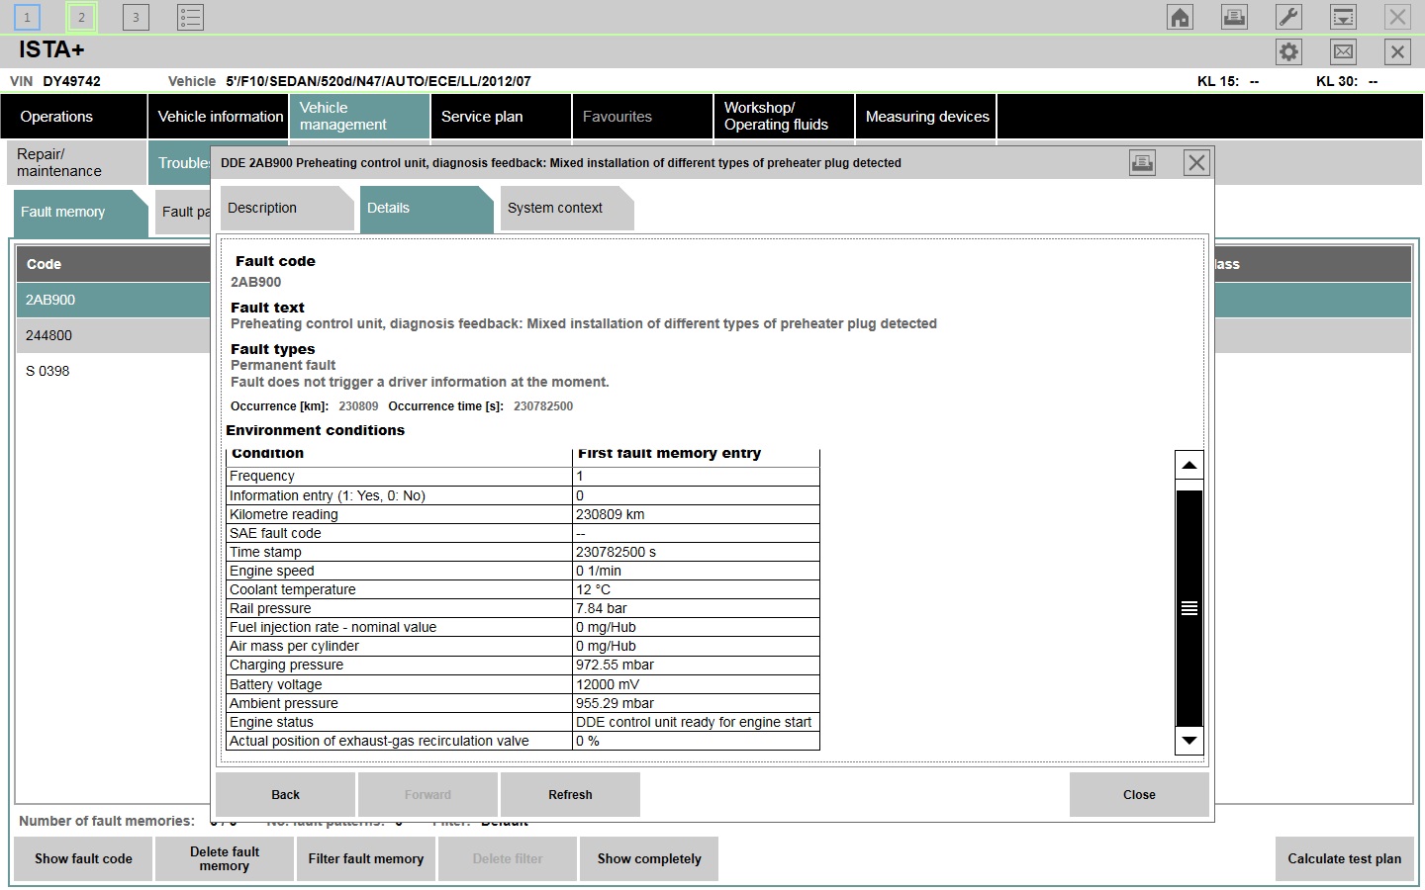Click the Time stamp value 230782500 s
Image resolution: width=1425 pixels, height=890 pixels.
(617, 552)
